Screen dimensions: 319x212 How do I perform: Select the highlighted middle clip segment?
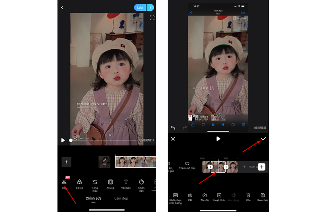point(218,167)
